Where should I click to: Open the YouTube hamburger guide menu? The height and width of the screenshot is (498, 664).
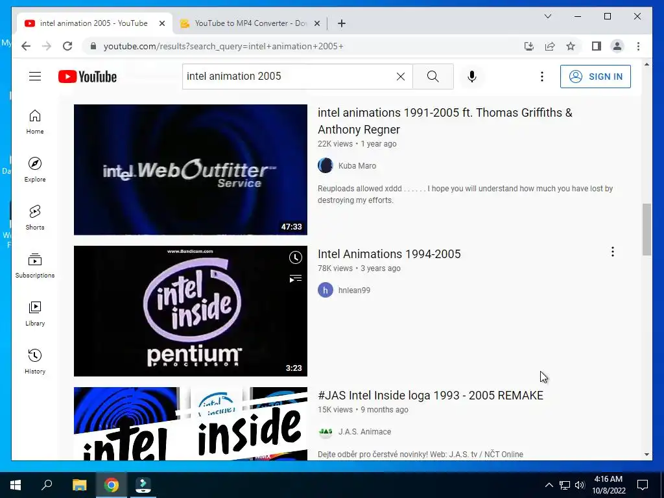pyautogui.click(x=35, y=77)
